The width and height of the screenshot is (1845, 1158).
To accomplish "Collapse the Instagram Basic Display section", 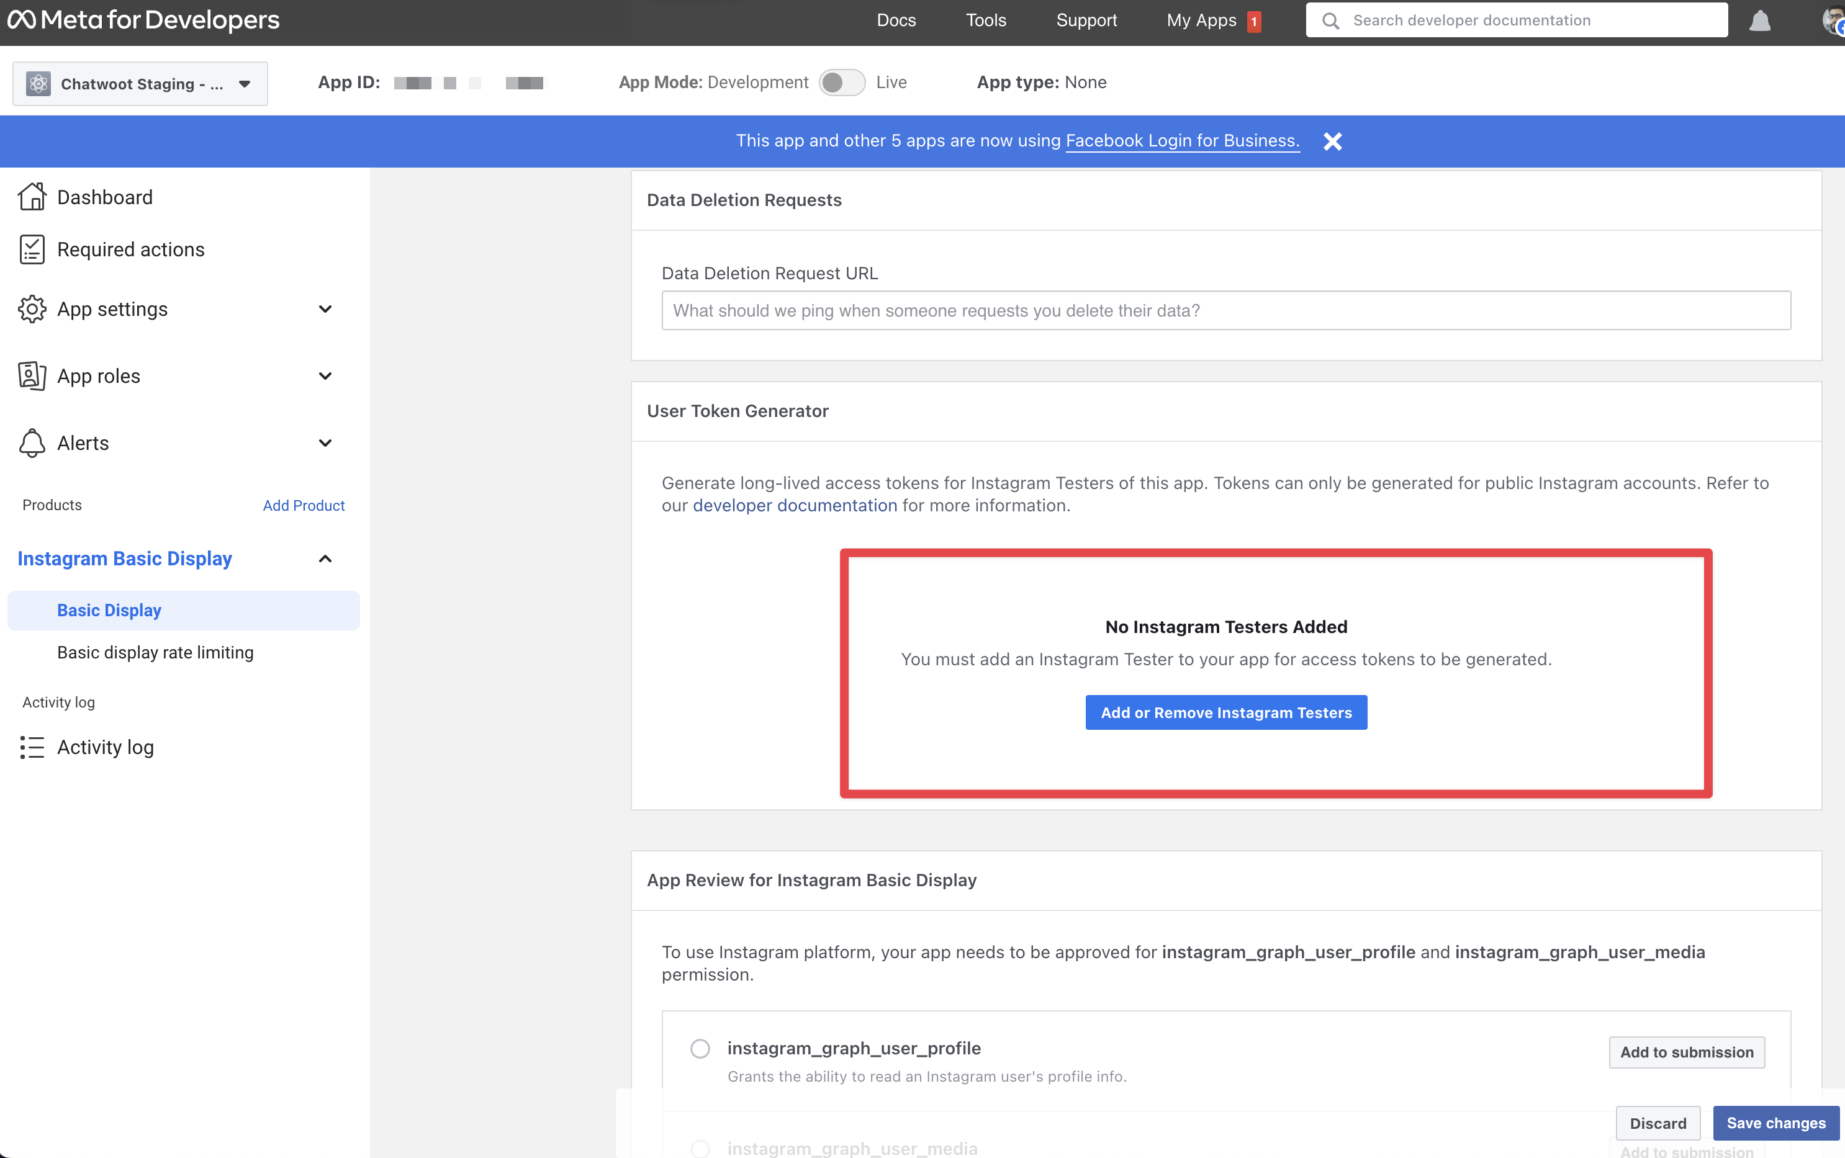I will pyautogui.click(x=325, y=559).
